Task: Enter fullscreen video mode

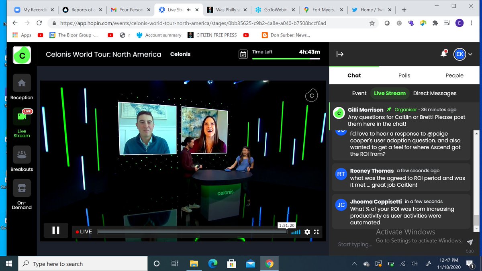Action: [x=317, y=232]
